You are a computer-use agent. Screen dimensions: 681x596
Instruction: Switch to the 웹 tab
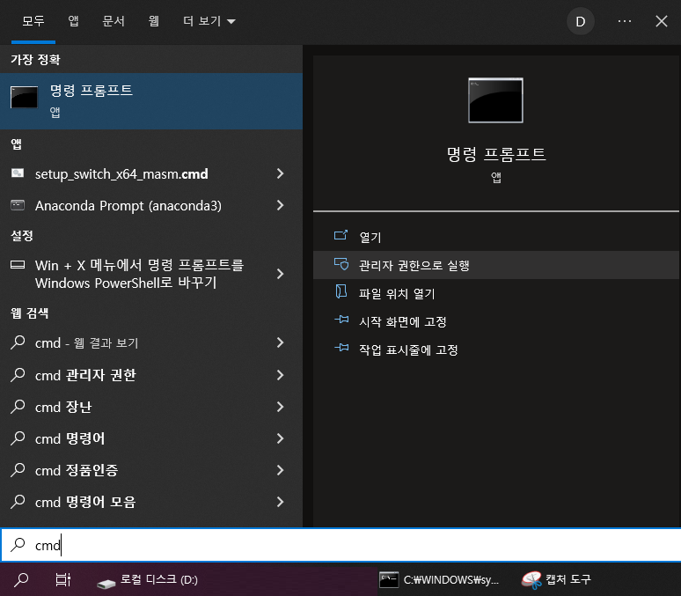pyautogui.click(x=154, y=21)
